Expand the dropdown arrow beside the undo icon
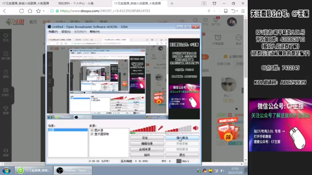The width and height of the screenshot is (312, 175). [237, 11]
